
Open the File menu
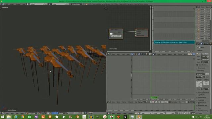pos(7,4)
